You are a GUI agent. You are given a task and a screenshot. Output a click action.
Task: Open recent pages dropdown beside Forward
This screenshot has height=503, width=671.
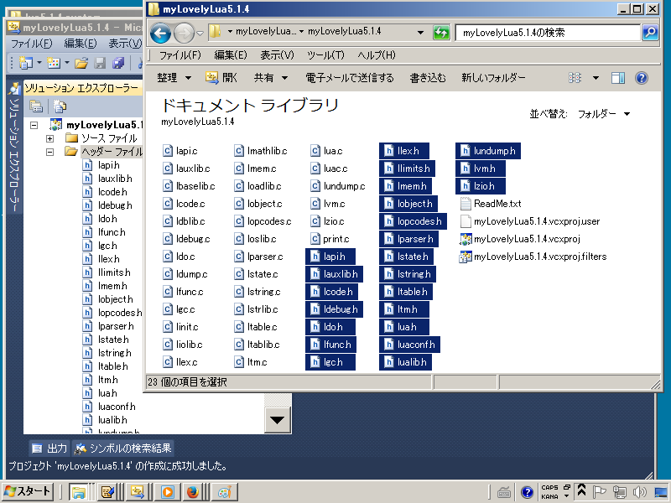[x=200, y=33]
